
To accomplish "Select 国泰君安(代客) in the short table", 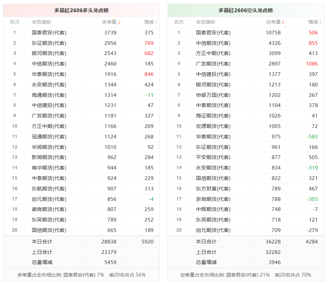I will pyautogui.click(x=213, y=33).
